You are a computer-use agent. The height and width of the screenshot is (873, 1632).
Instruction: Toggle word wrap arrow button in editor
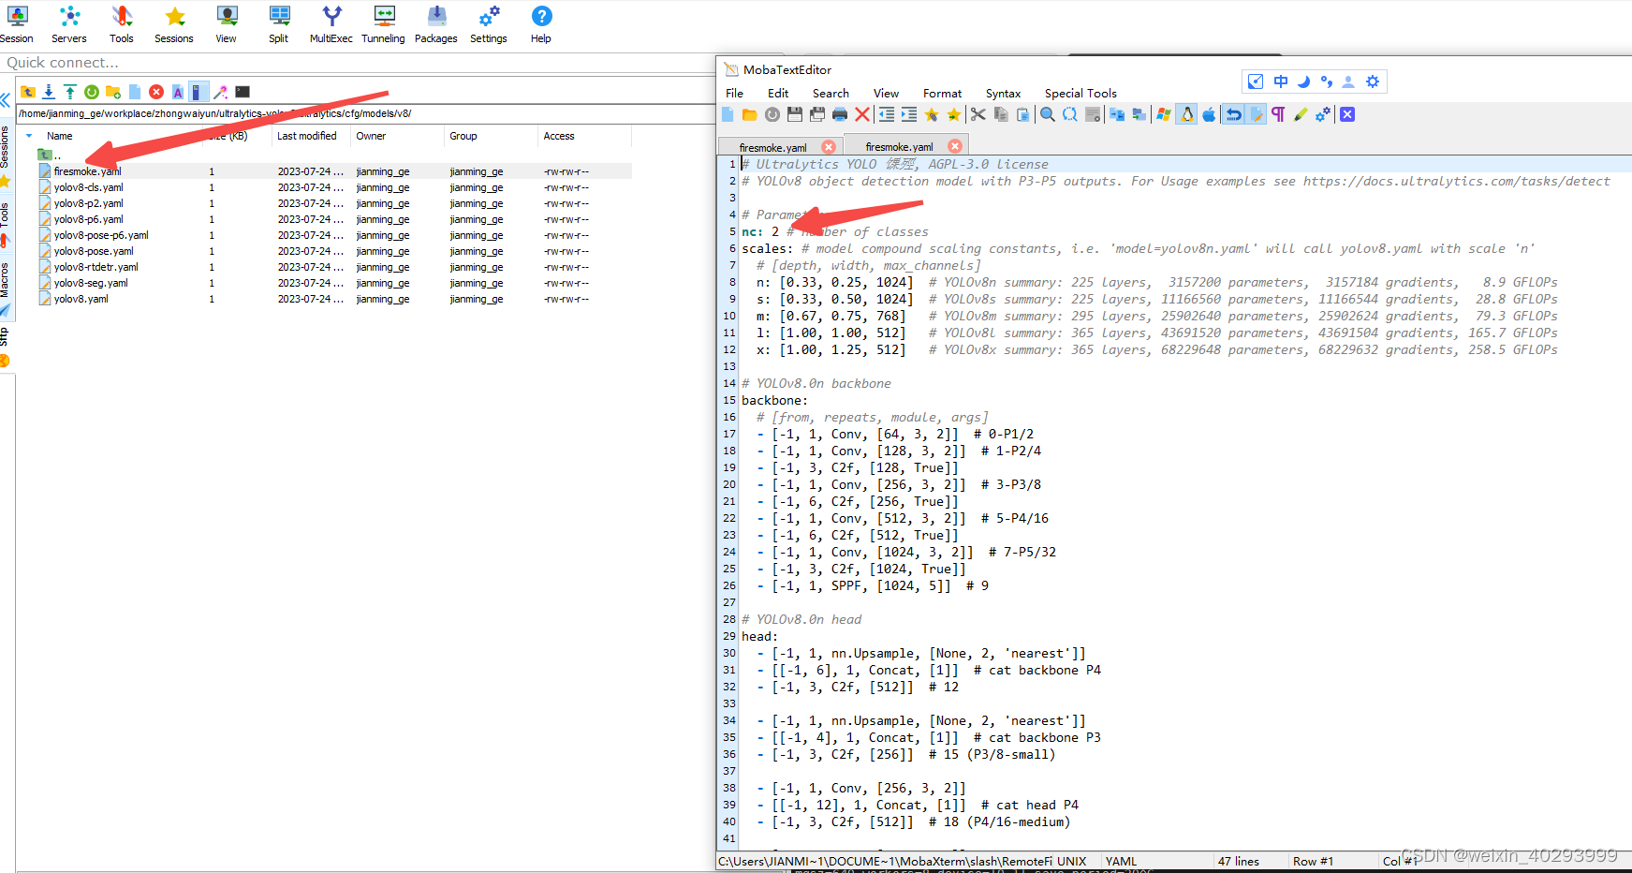coord(1234,114)
